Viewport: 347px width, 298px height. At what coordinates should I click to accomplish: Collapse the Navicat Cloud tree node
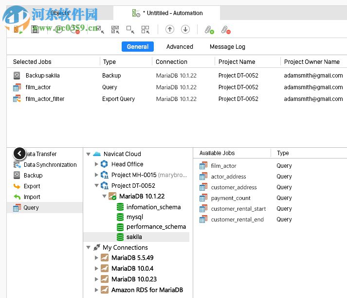88,154
